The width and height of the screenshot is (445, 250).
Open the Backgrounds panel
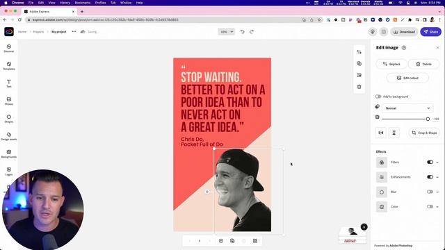[9, 153]
